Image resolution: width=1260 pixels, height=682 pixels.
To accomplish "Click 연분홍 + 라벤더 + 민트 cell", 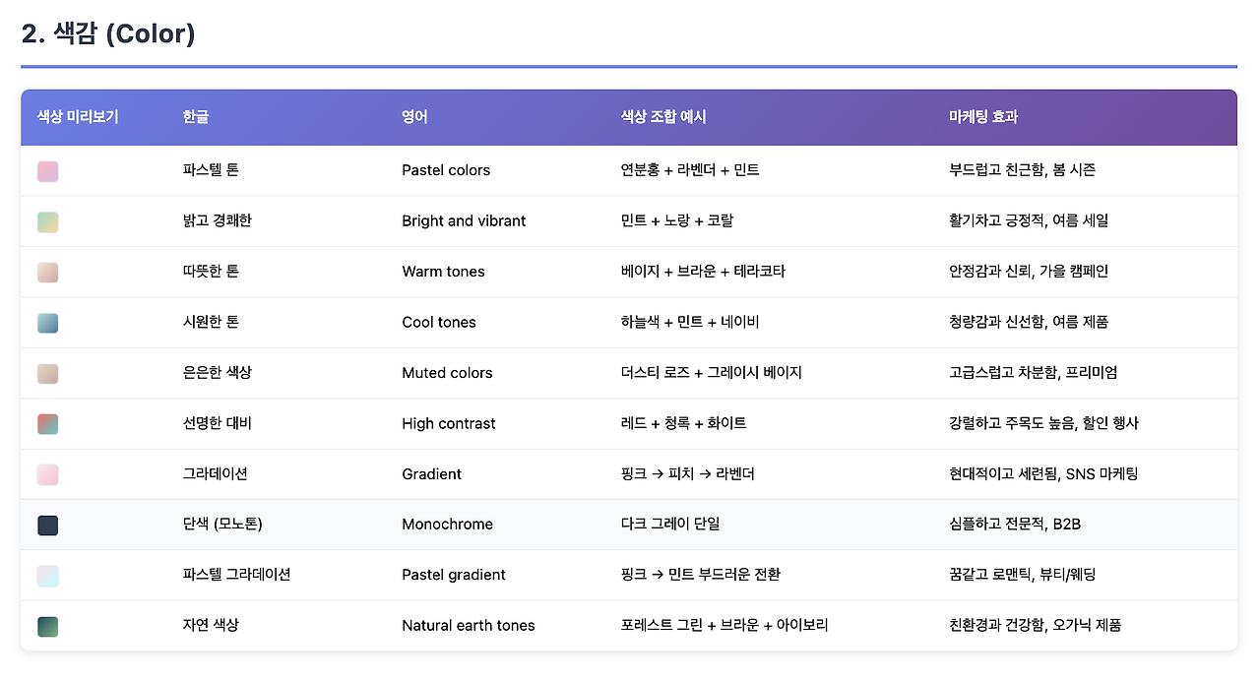I will (x=690, y=170).
